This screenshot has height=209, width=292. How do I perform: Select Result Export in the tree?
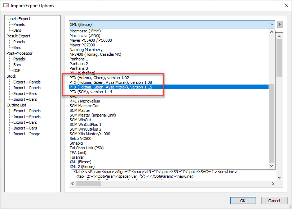point(18,36)
